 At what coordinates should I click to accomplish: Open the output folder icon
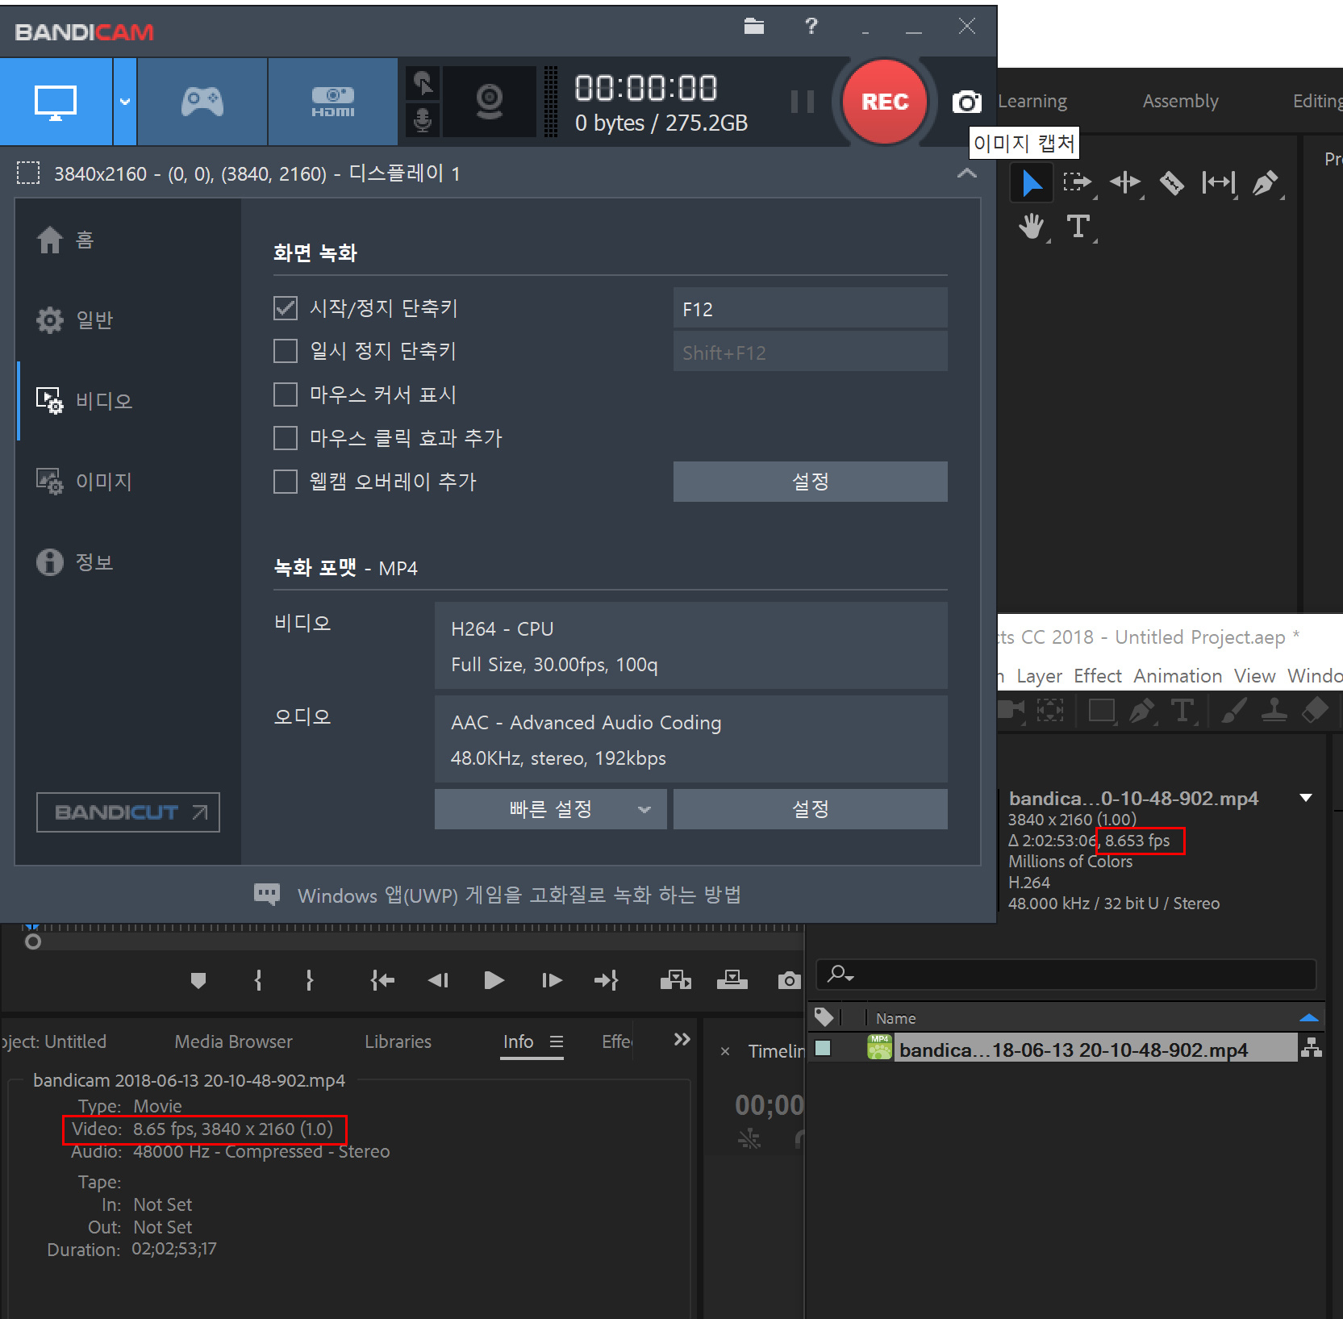(x=754, y=27)
